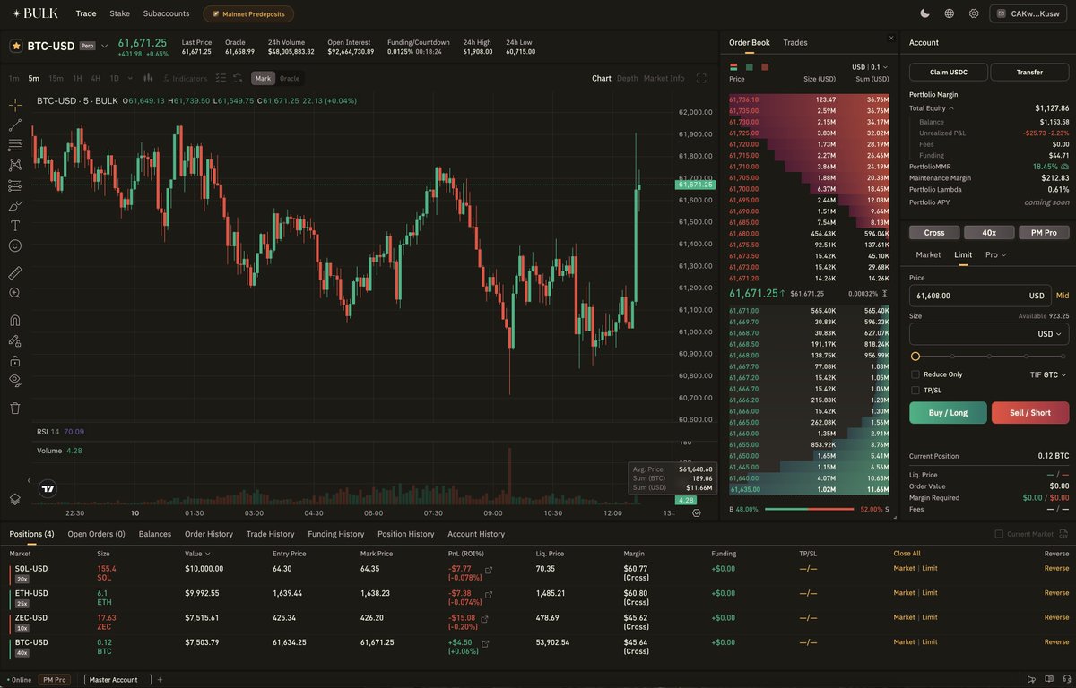Image resolution: width=1076 pixels, height=688 pixels.
Task: Toggle lock all drawings
Action: click(14, 361)
